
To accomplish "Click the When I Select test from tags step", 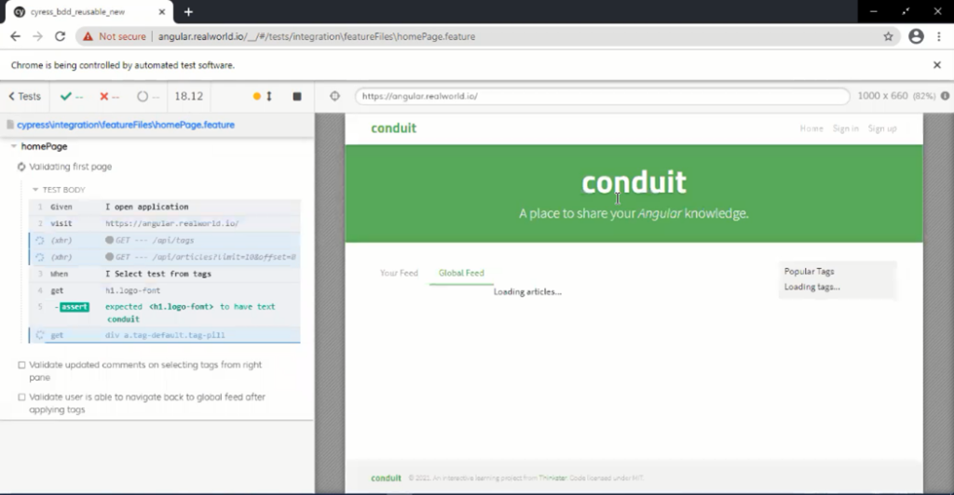I will pyautogui.click(x=164, y=274).
